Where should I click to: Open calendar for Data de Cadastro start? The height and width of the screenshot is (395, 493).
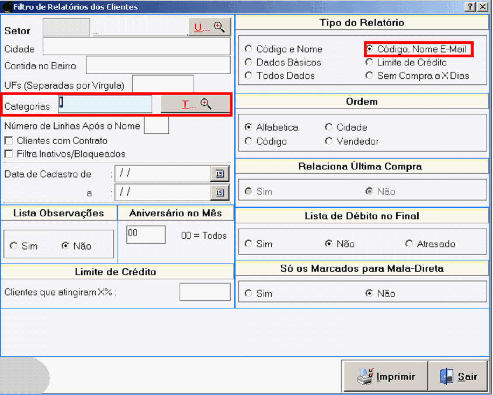pos(219,174)
